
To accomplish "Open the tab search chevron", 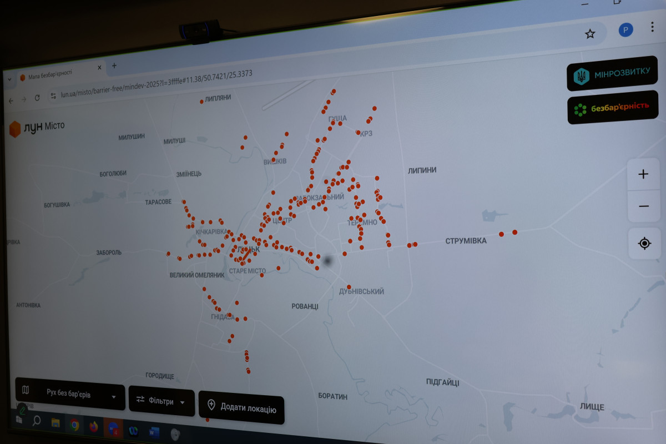I will [x=9, y=79].
